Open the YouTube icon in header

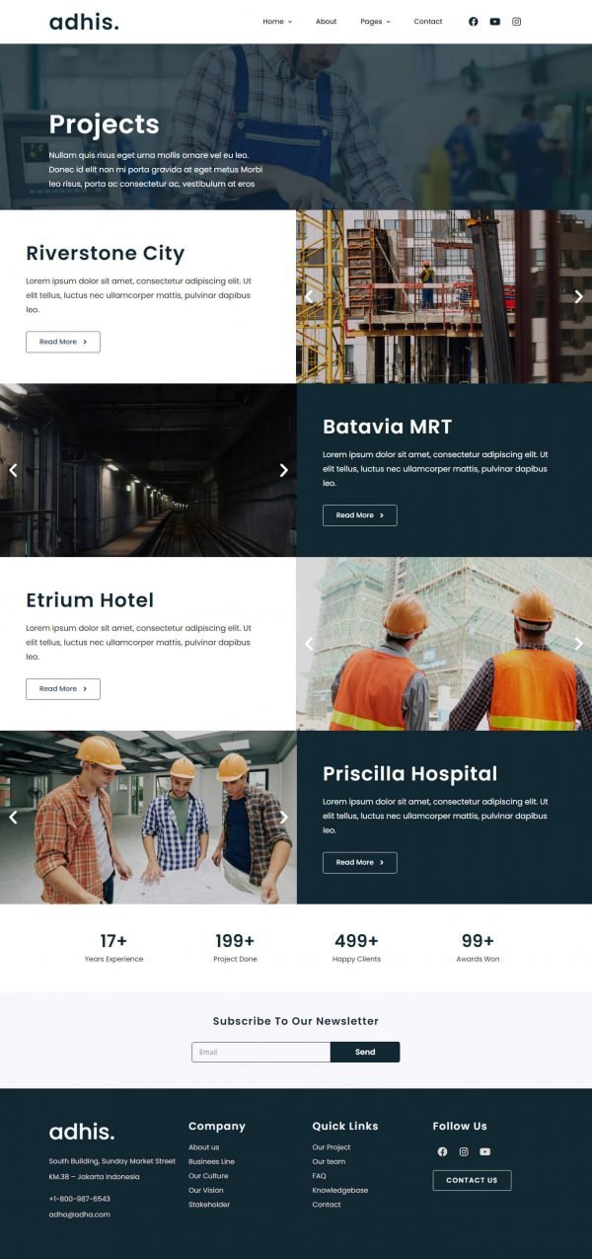click(494, 22)
